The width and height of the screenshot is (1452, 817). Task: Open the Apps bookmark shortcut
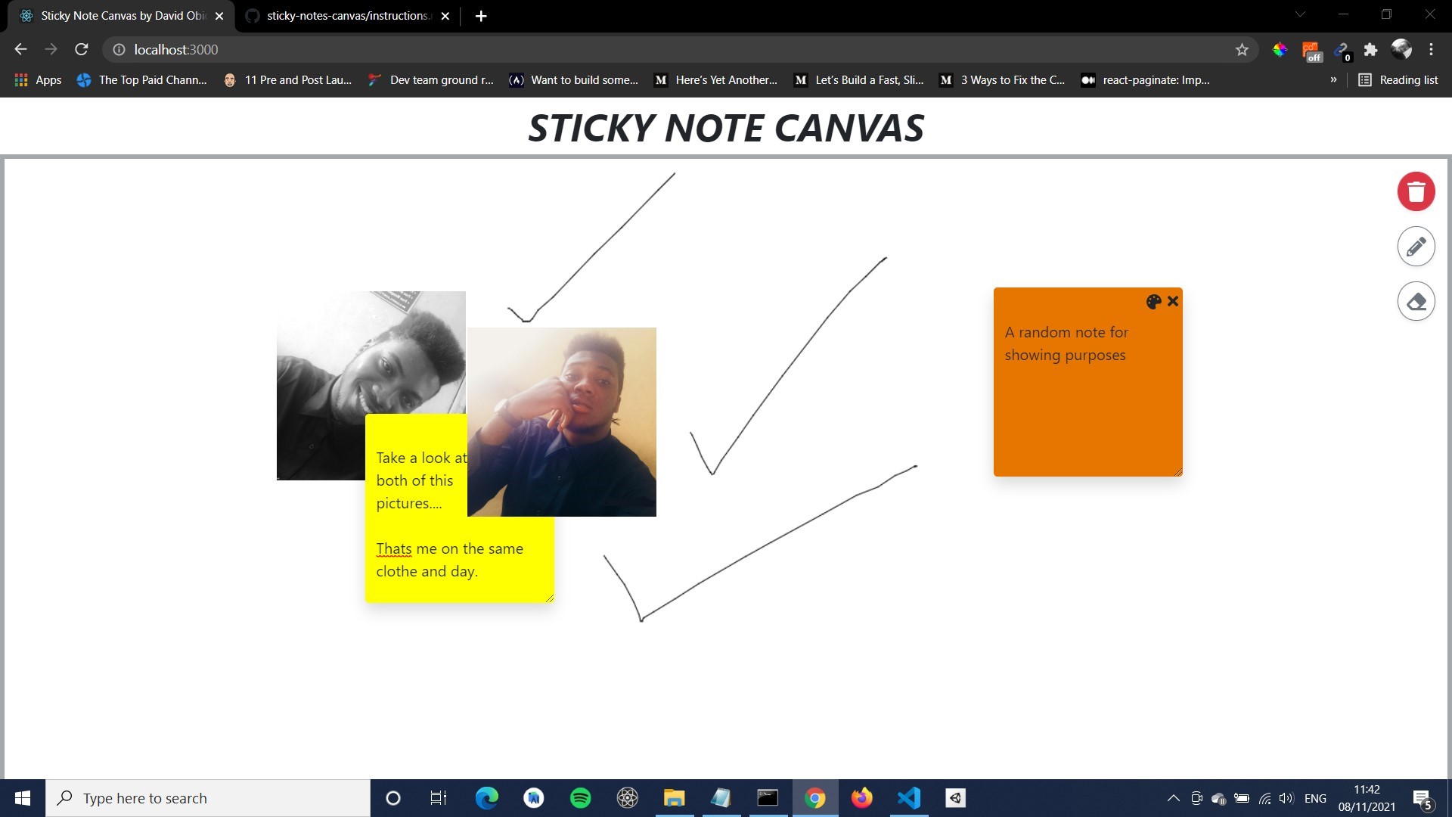tap(38, 79)
